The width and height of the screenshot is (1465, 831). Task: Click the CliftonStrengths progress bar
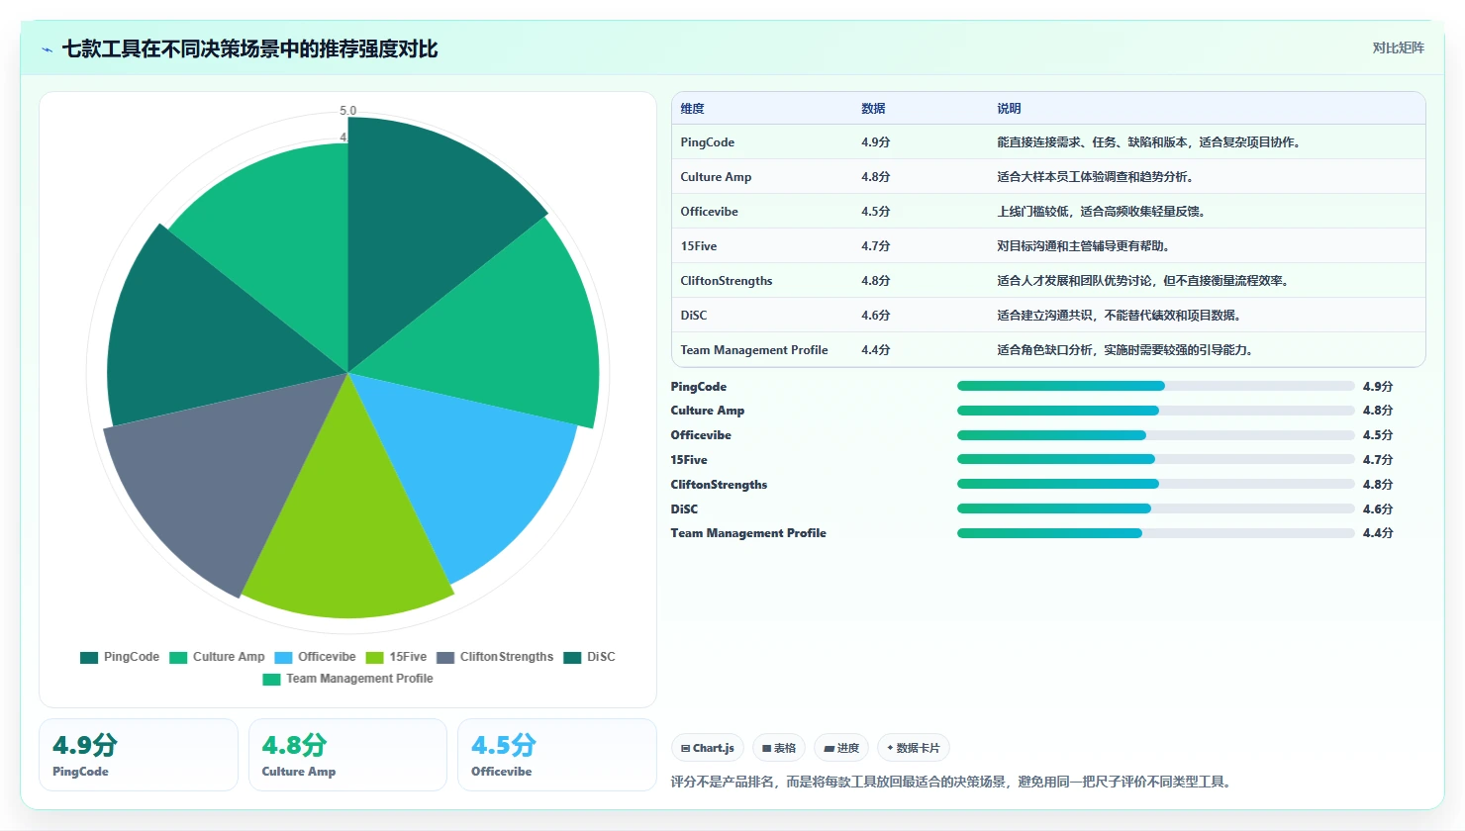click(x=1156, y=484)
